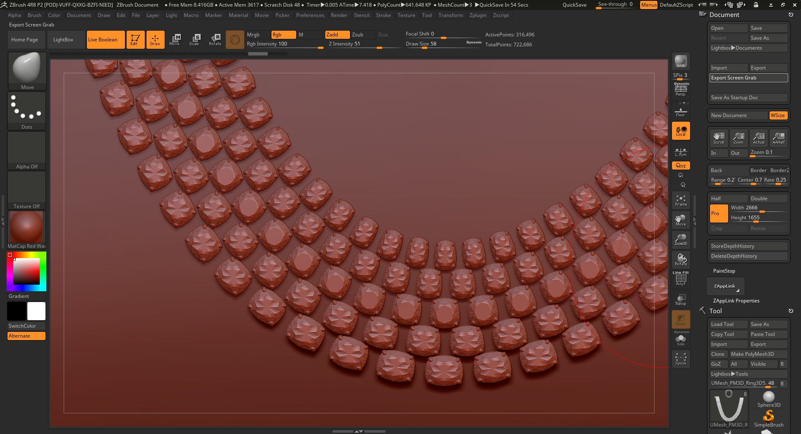
Task: Select the Move tool in top shelf
Action: (x=175, y=40)
